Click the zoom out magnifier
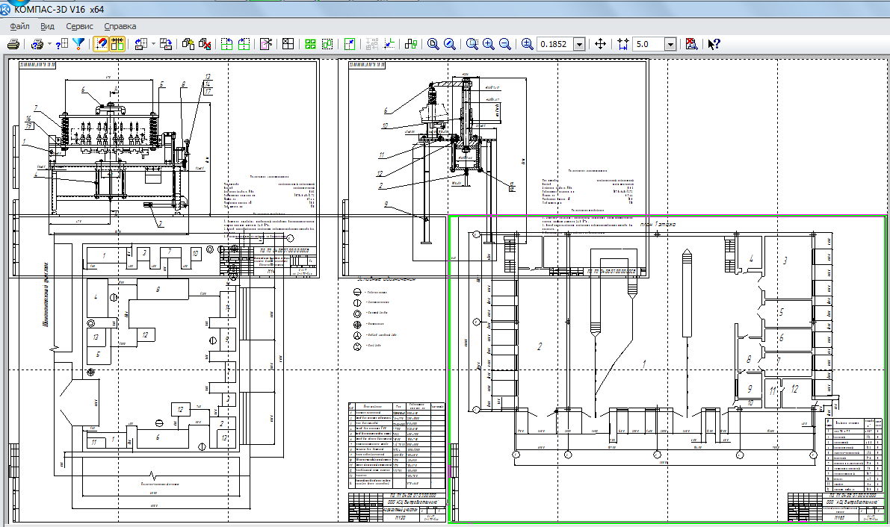The height and width of the screenshot is (527, 890). pos(504,44)
